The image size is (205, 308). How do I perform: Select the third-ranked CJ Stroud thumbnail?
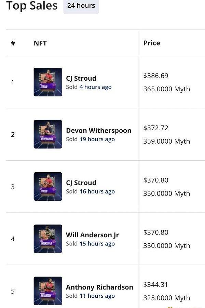pos(48,186)
